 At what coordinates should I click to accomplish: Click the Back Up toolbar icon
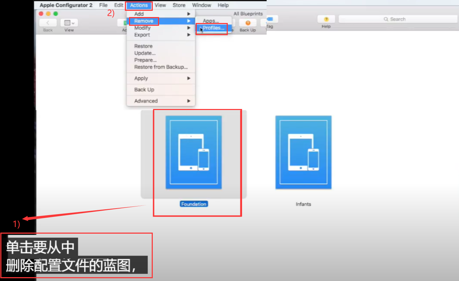pyautogui.click(x=248, y=23)
